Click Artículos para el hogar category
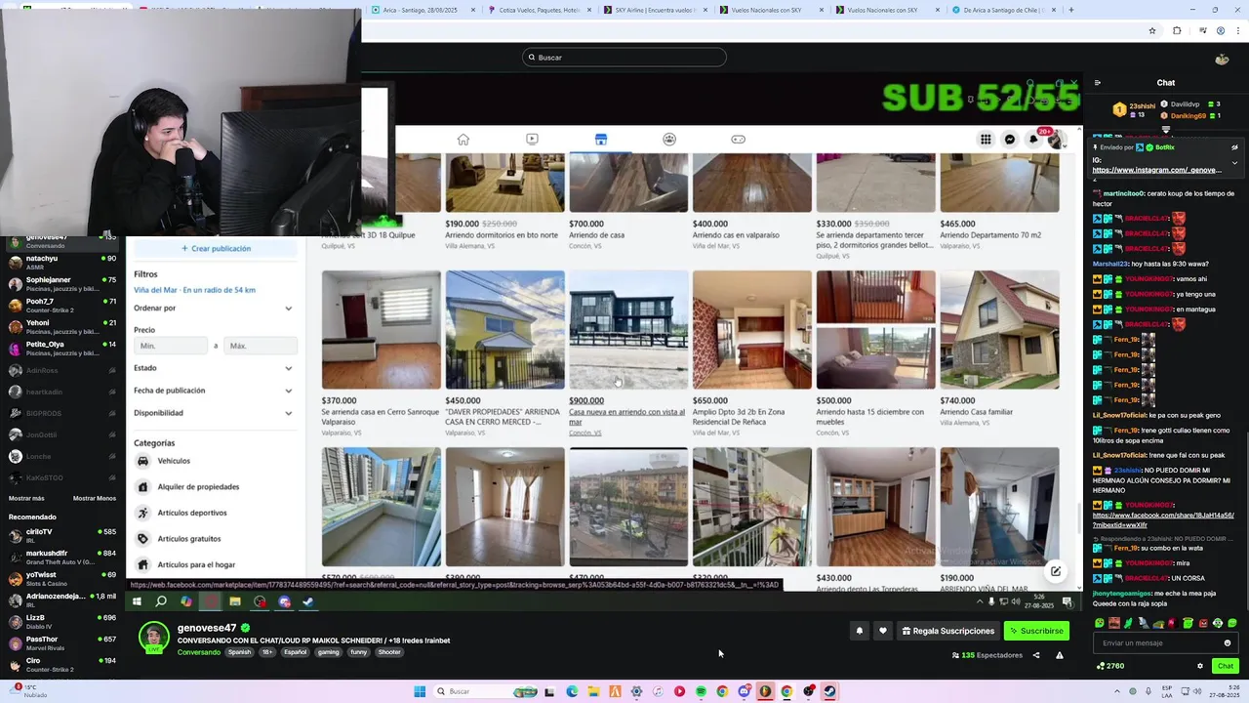 coord(195,564)
